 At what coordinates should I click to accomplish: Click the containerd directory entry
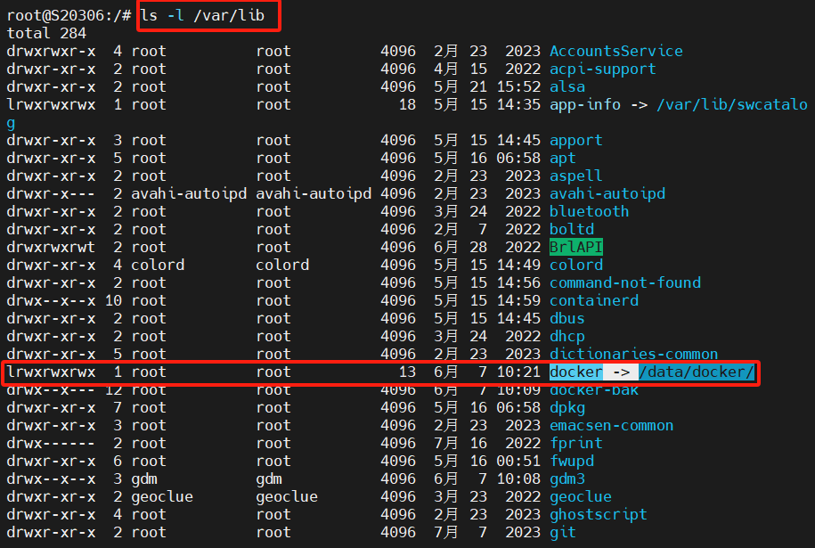click(593, 300)
